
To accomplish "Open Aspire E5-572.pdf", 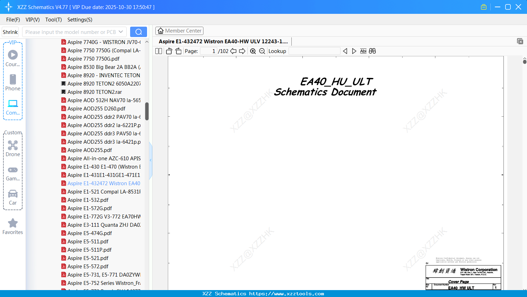I will [x=85, y=267].
